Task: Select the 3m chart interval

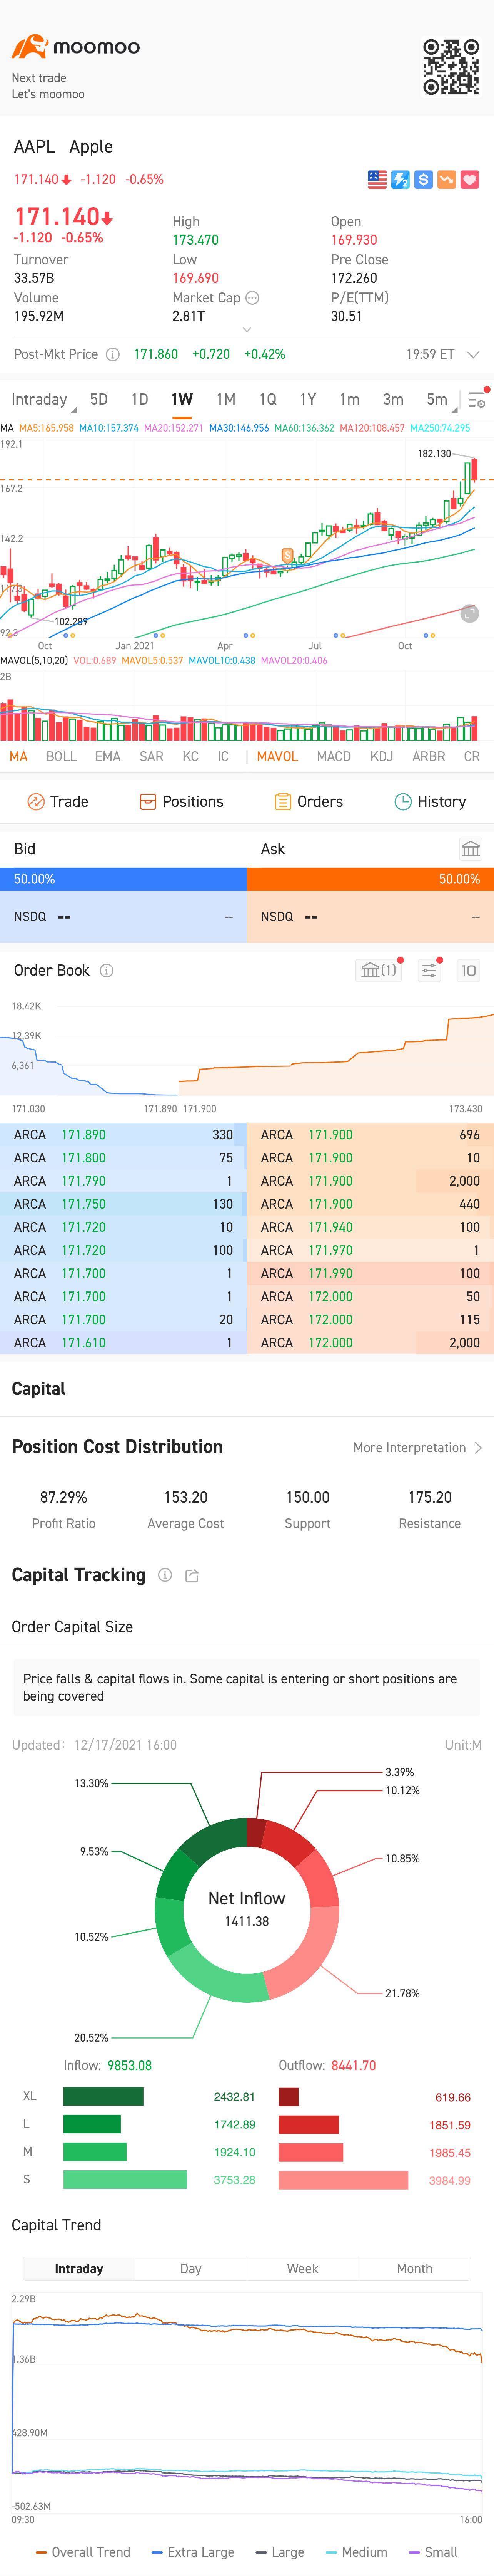Action: (393, 399)
